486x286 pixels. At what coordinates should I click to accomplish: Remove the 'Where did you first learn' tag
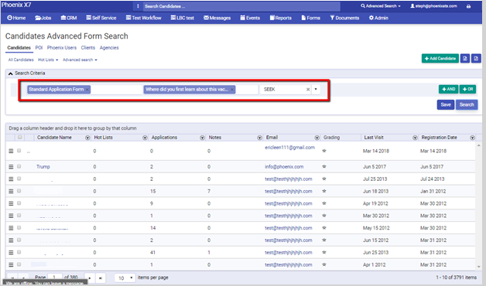(x=232, y=90)
